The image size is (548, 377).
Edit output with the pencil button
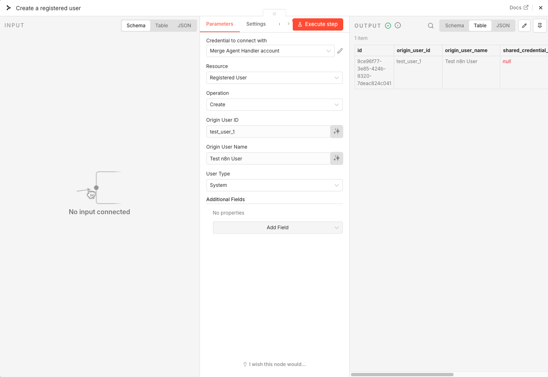coord(524,26)
